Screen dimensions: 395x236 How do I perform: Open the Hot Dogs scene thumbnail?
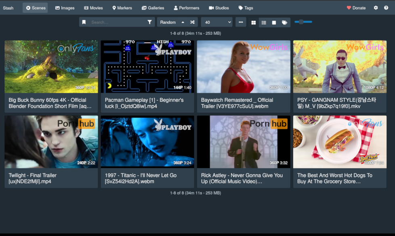(340, 142)
